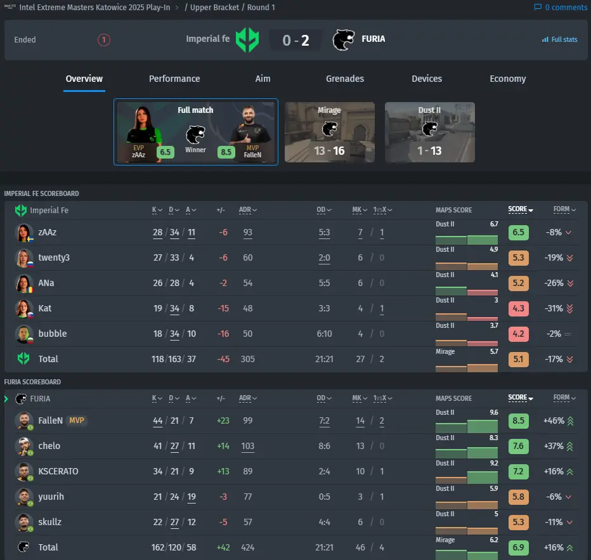Sort FURIA scoreboard by assists (A)

(191, 398)
